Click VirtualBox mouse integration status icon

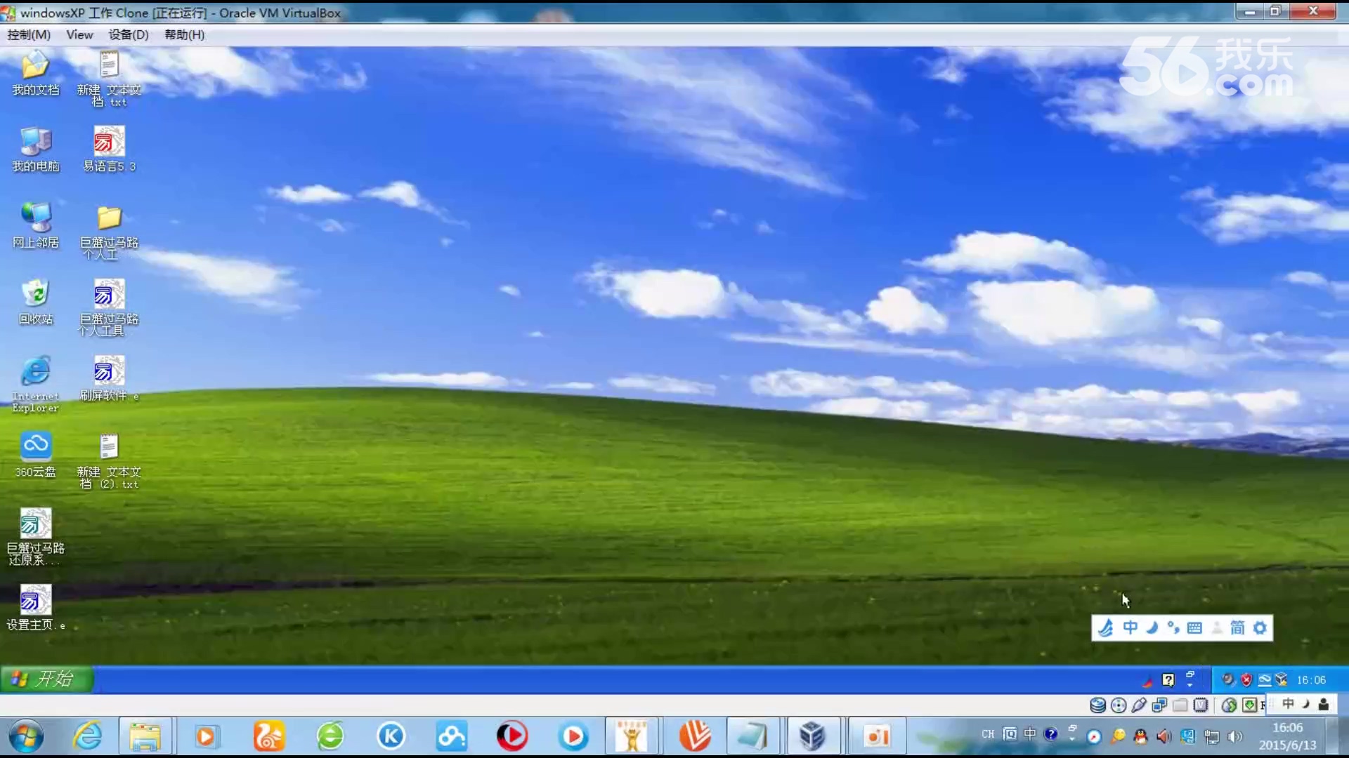[1229, 705]
